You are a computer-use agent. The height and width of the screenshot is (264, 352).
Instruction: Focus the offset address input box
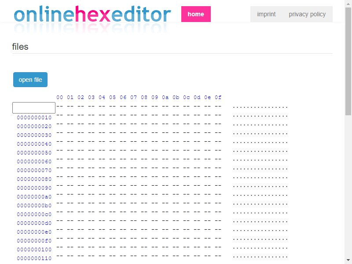(34, 108)
